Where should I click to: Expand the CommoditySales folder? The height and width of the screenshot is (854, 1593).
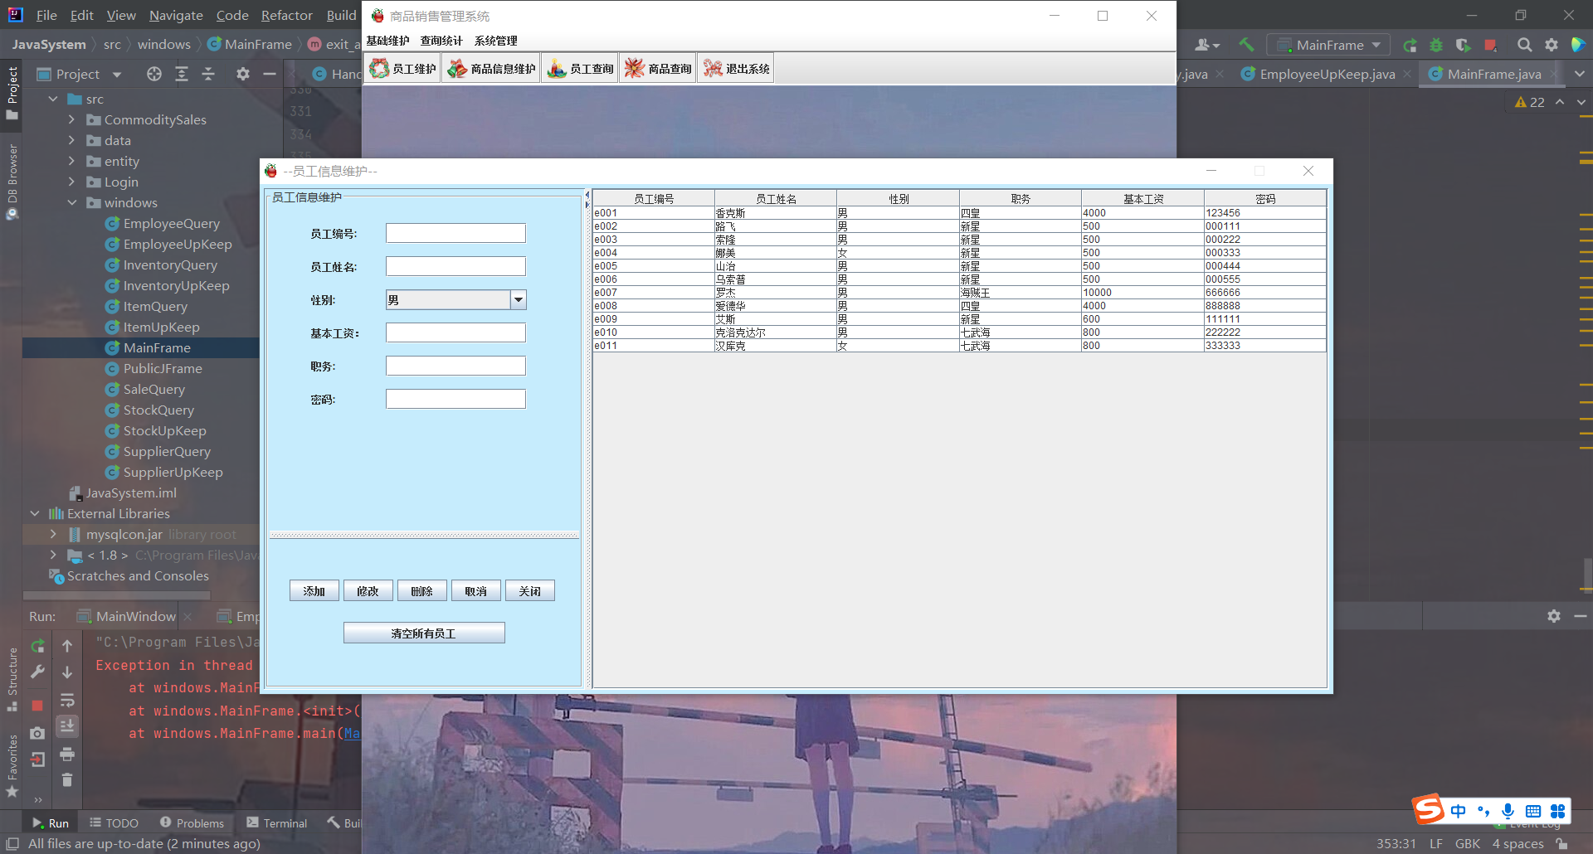[x=71, y=119]
